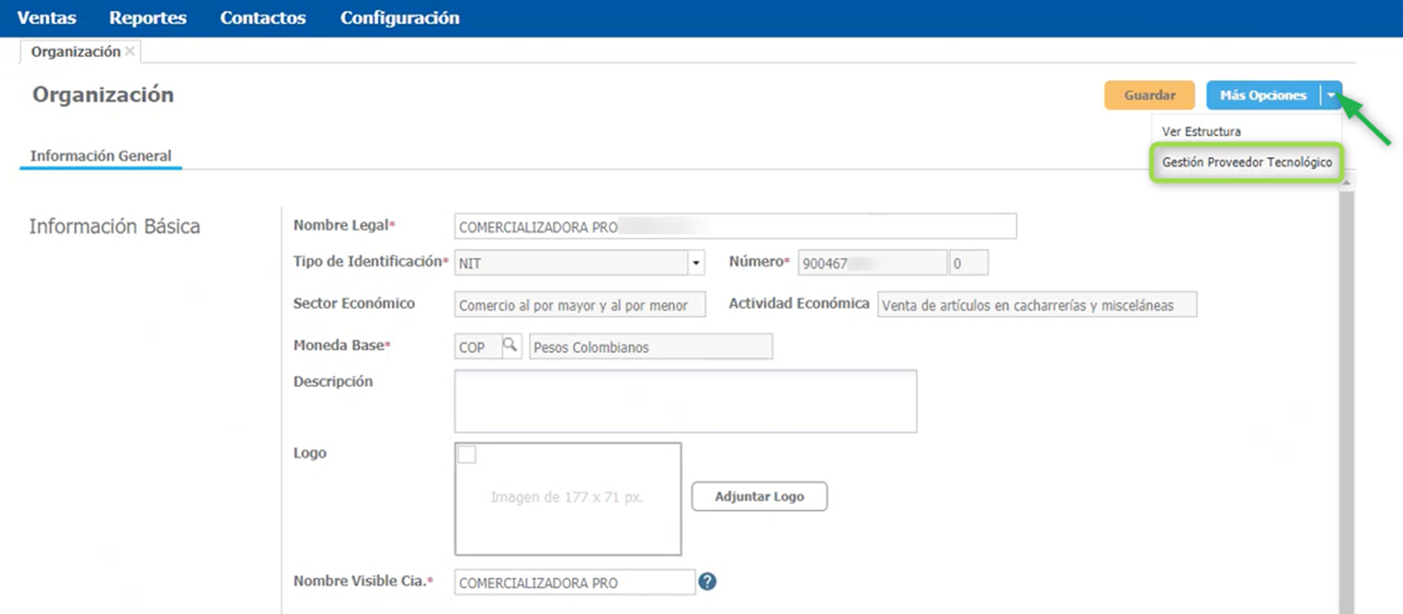
Task: Click the help icon beside Nombre Visible
Action: point(707,582)
